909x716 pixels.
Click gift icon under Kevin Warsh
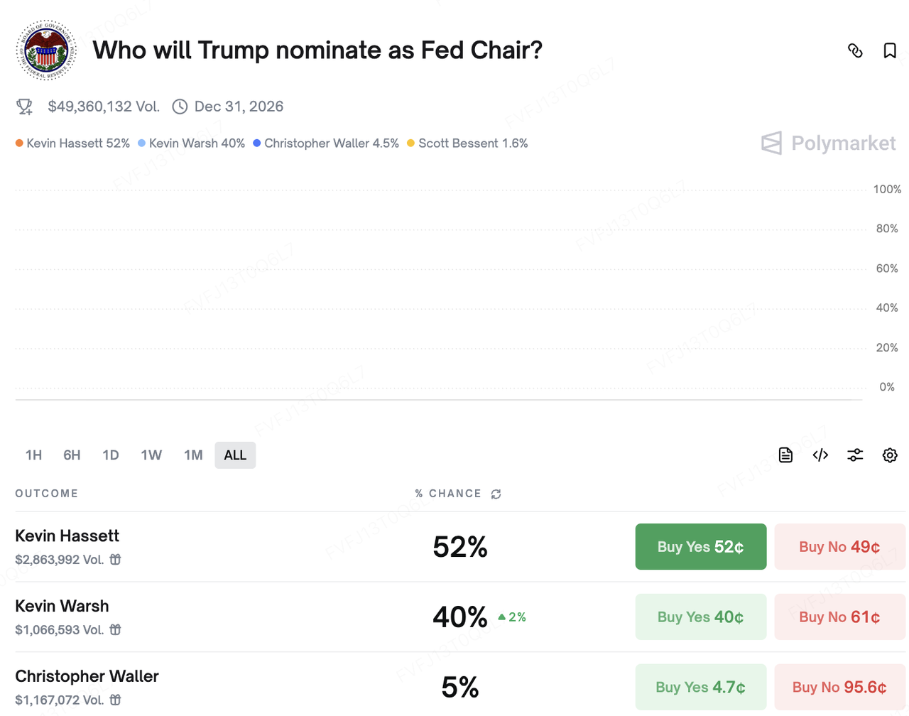pyautogui.click(x=116, y=630)
